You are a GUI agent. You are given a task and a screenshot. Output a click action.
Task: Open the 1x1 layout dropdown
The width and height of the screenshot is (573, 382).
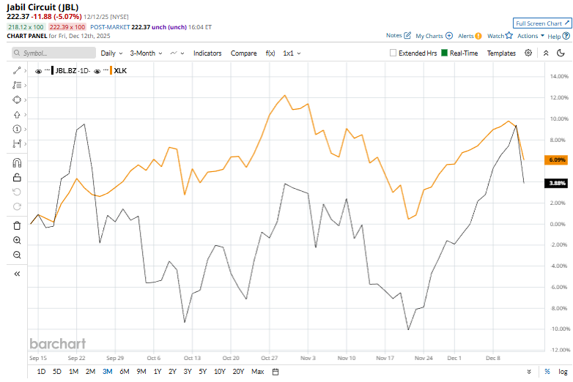tap(292, 53)
